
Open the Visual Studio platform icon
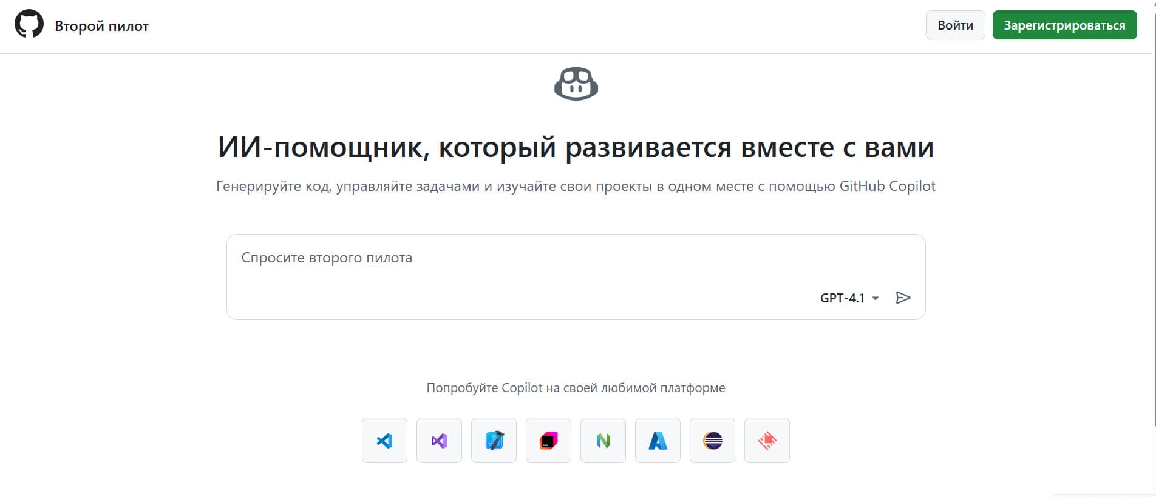pos(439,440)
